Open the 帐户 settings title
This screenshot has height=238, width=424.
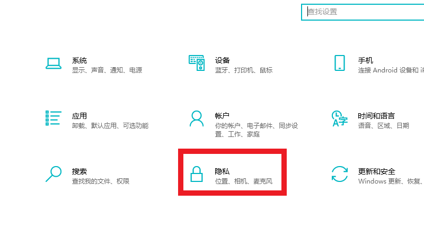tap(223, 116)
